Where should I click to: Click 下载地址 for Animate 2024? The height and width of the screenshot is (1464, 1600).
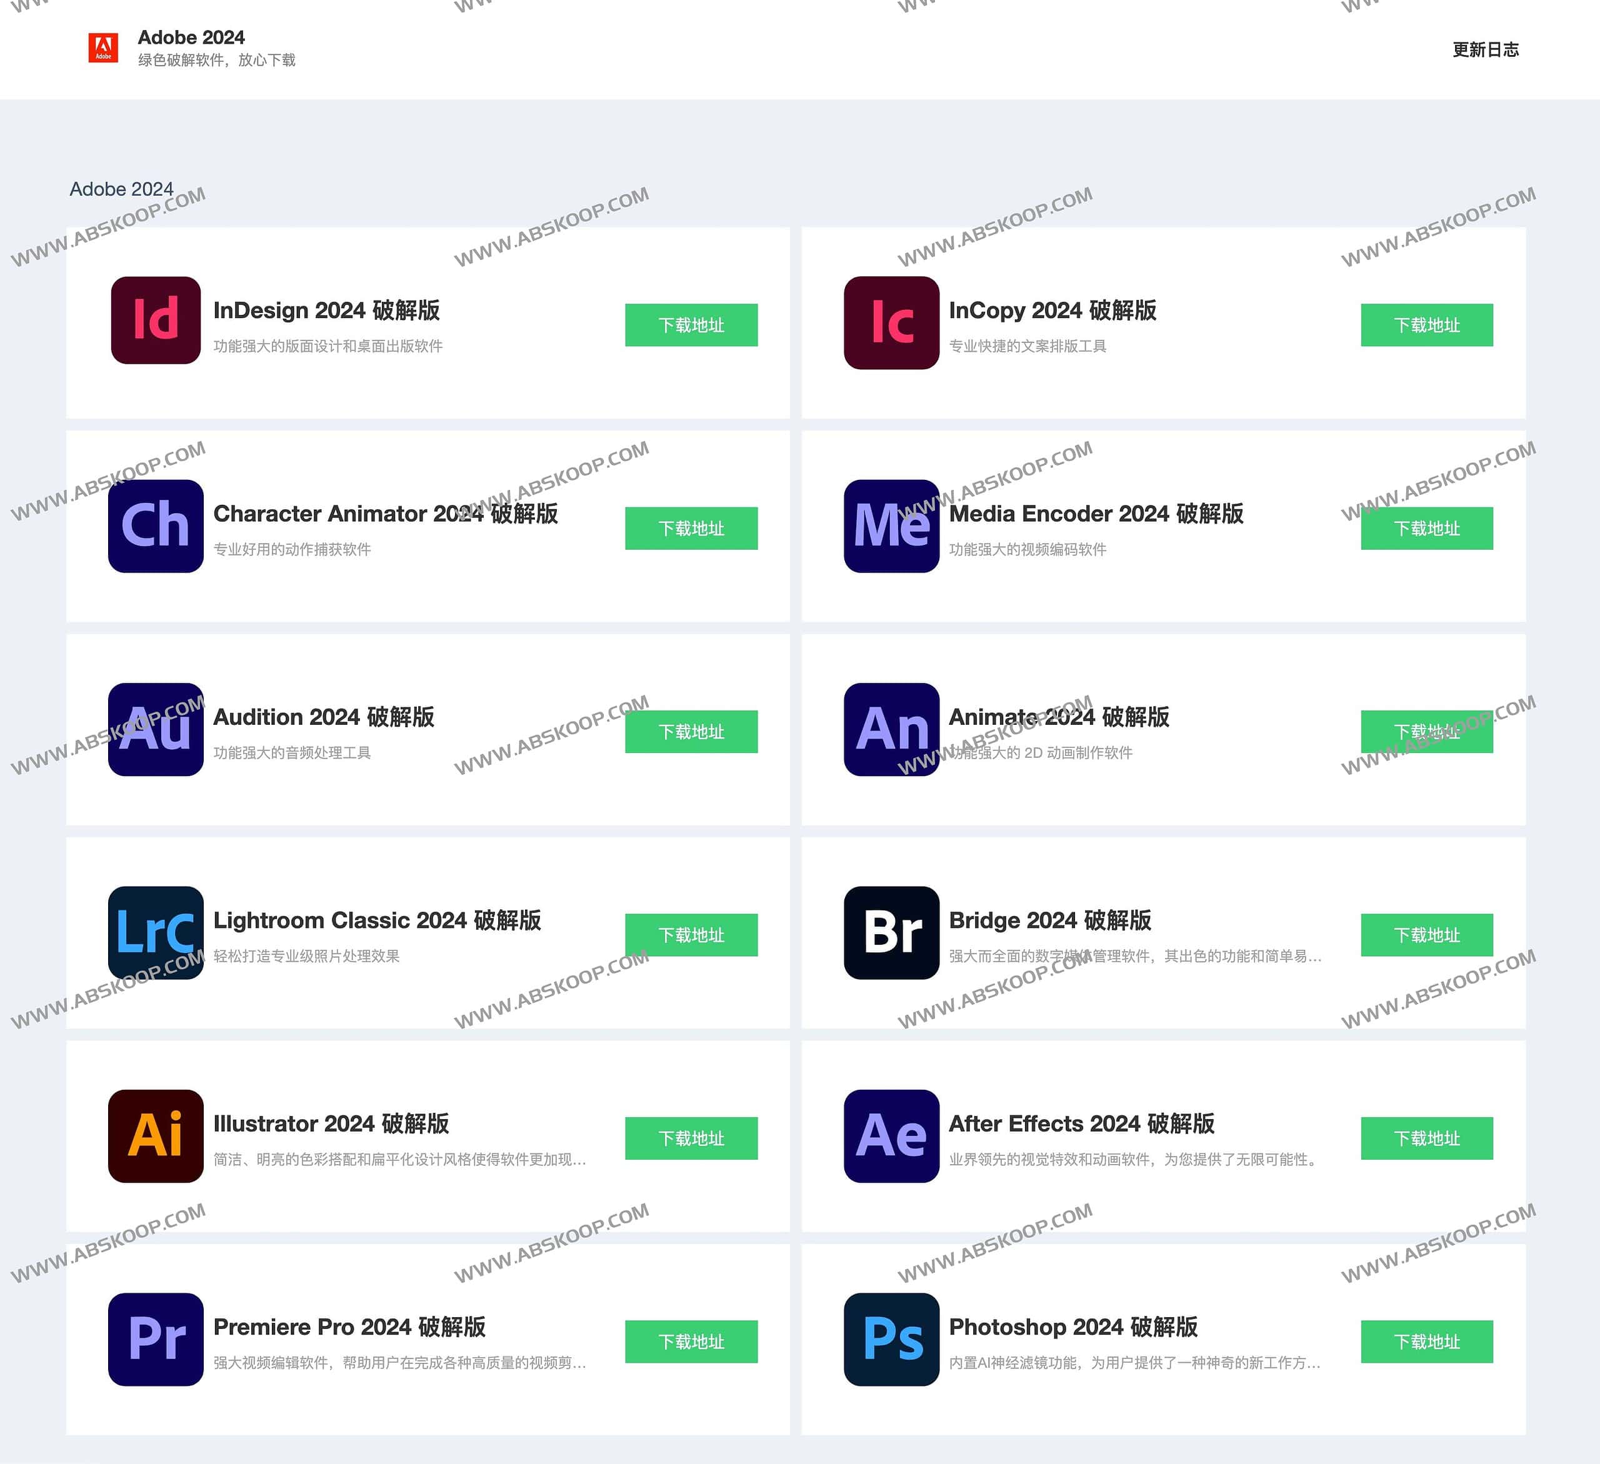(1427, 732)
